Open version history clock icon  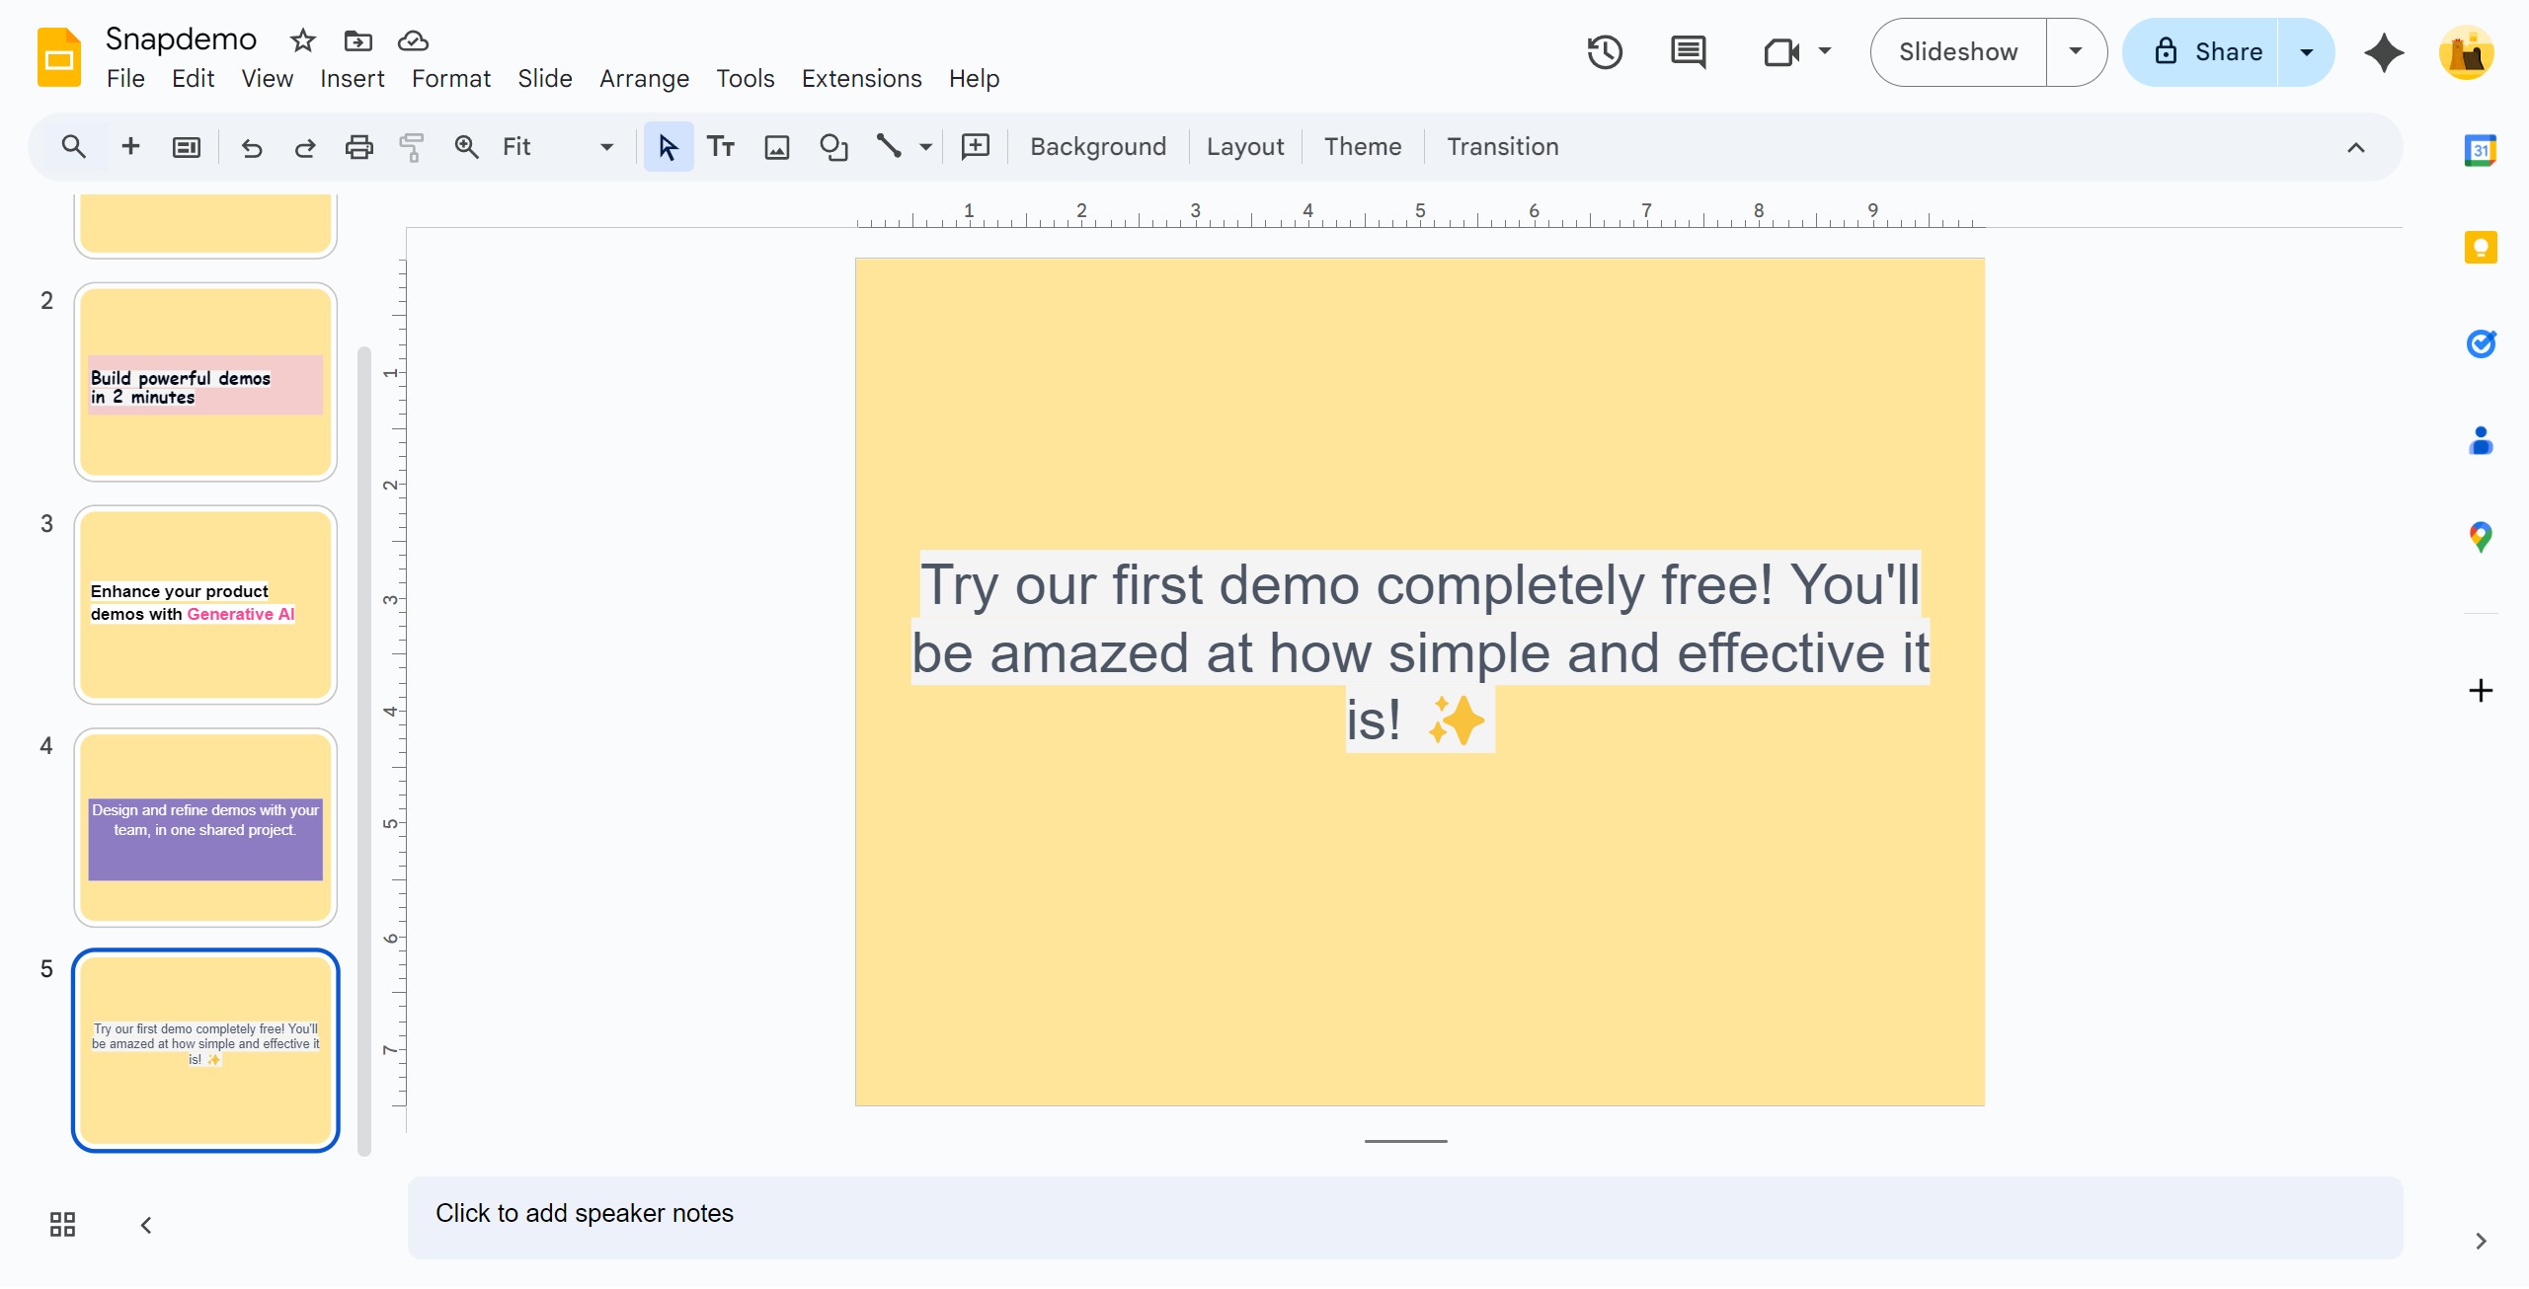(x=1605, y=52)
